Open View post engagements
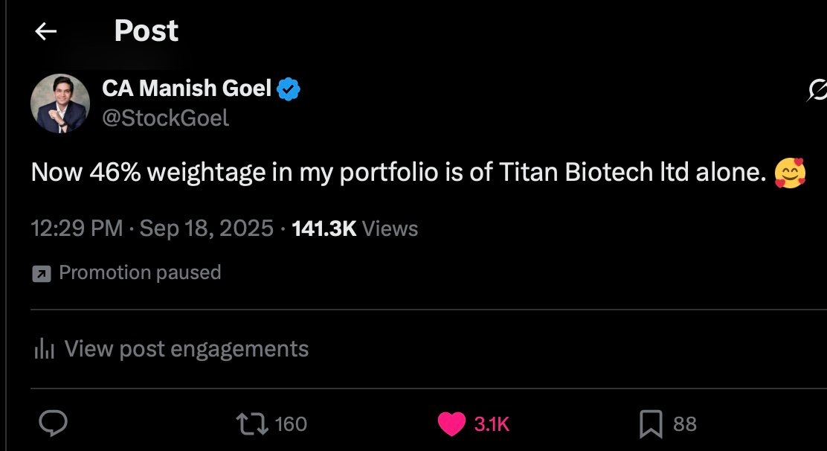The image size is (827, 451). click(186, 348)
